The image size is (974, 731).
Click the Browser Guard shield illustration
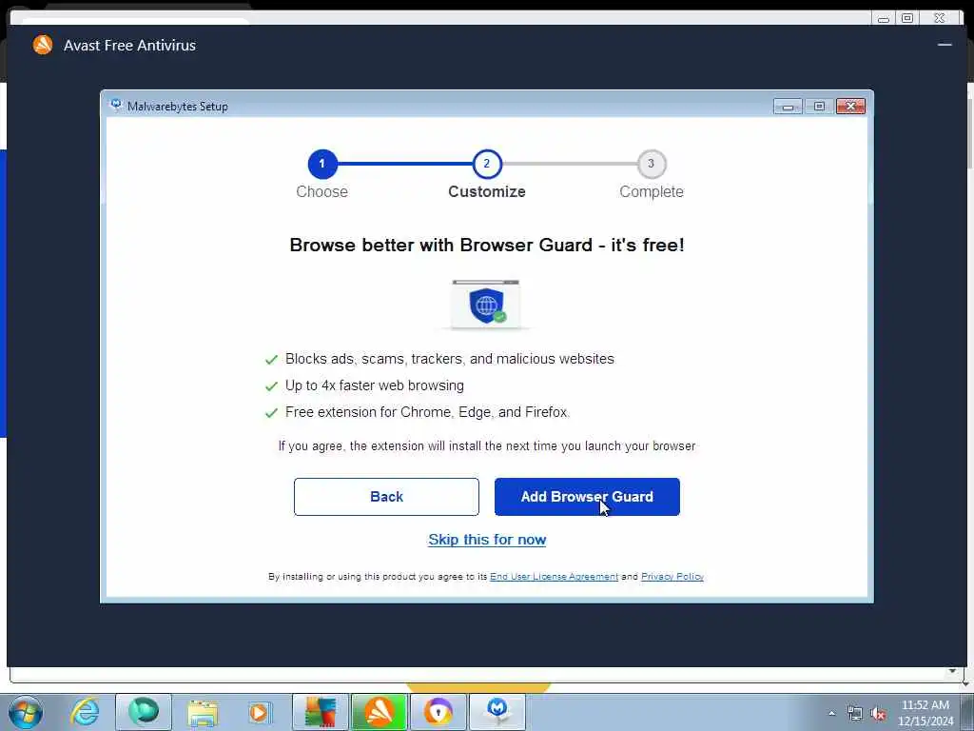point(486,305)
